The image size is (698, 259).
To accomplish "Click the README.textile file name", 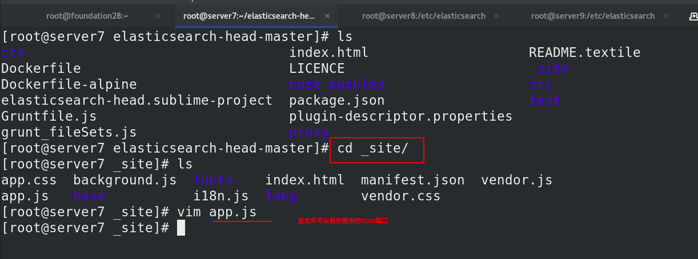I will pos(585,53).
